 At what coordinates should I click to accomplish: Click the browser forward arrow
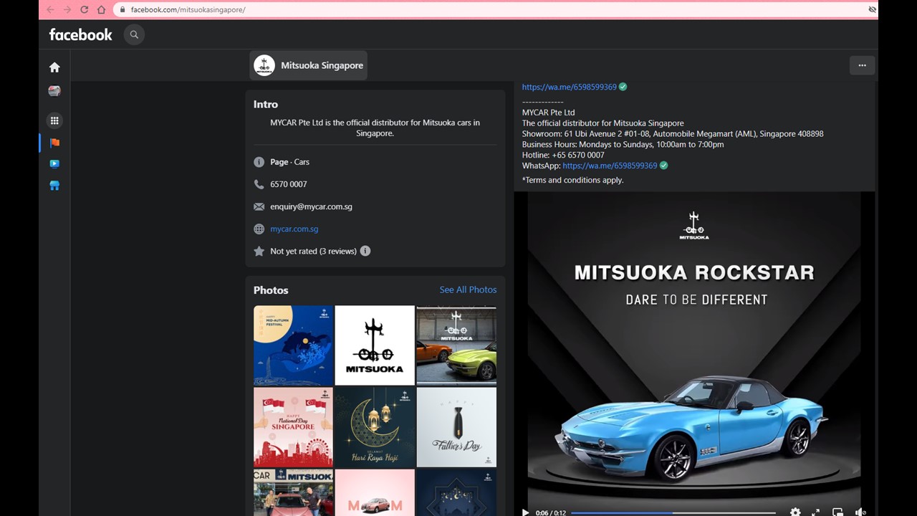tap(67, 10)
